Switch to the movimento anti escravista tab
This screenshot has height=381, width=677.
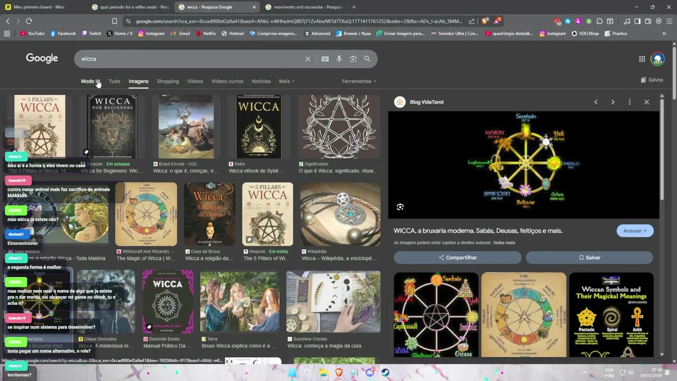coord(304,7)
